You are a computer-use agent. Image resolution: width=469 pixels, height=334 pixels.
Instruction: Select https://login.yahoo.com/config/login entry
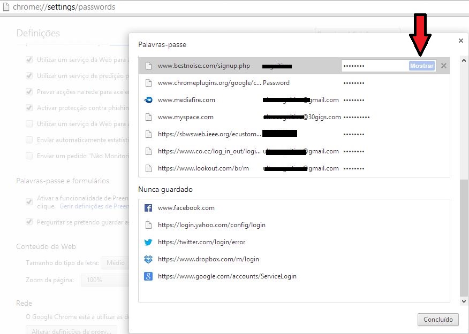294,225
